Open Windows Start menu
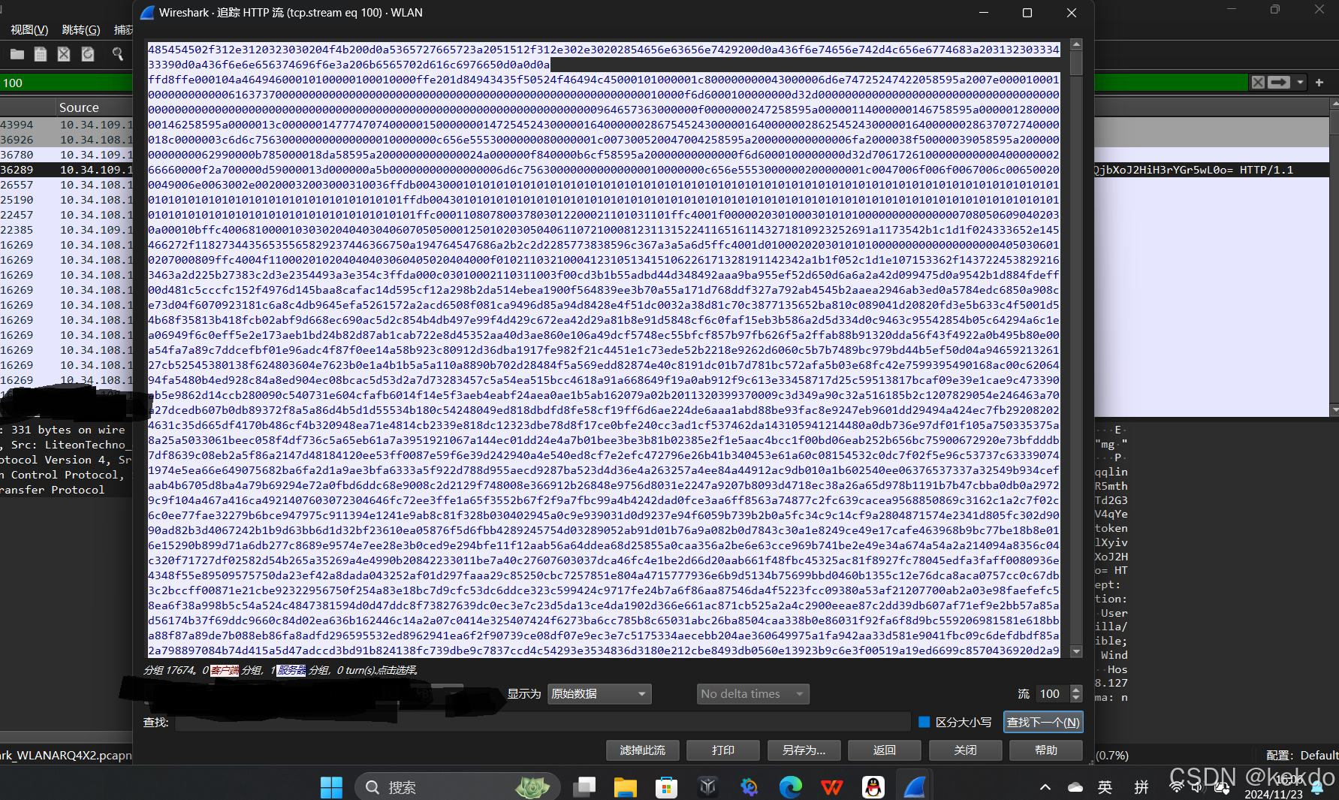Screen dimensions: 1339x800 coord(331,787)
